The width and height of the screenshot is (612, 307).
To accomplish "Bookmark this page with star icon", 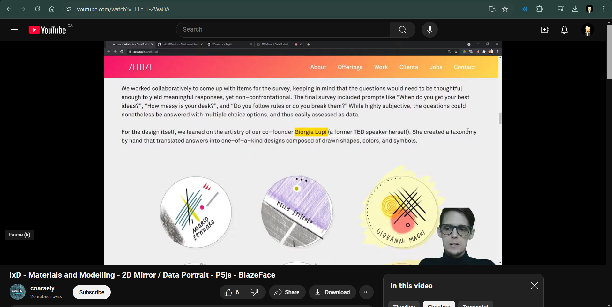I will (505, 9).
